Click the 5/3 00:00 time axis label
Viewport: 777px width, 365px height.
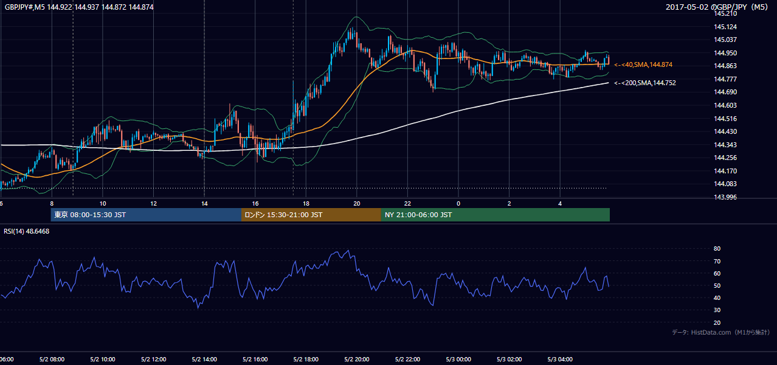point(458,359)
